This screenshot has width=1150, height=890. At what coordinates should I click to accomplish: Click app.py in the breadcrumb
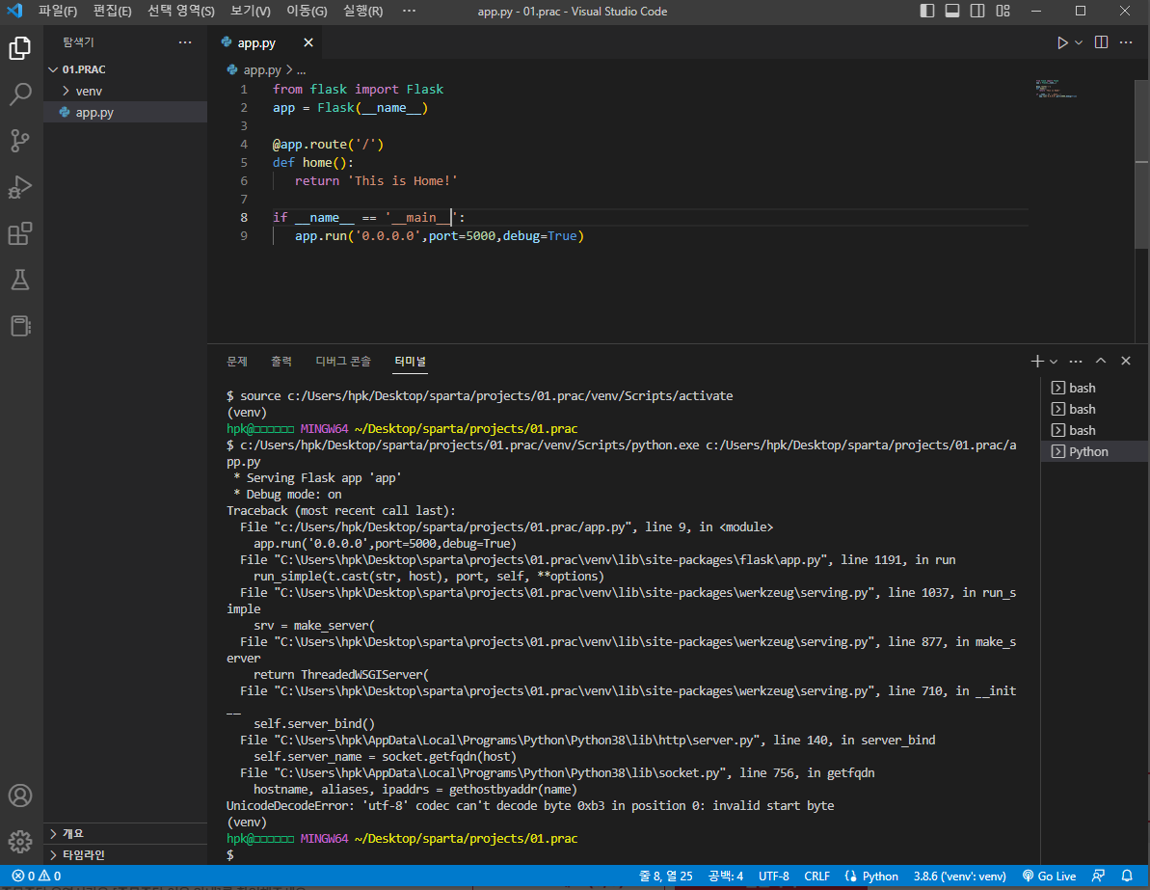pos(262,69)
